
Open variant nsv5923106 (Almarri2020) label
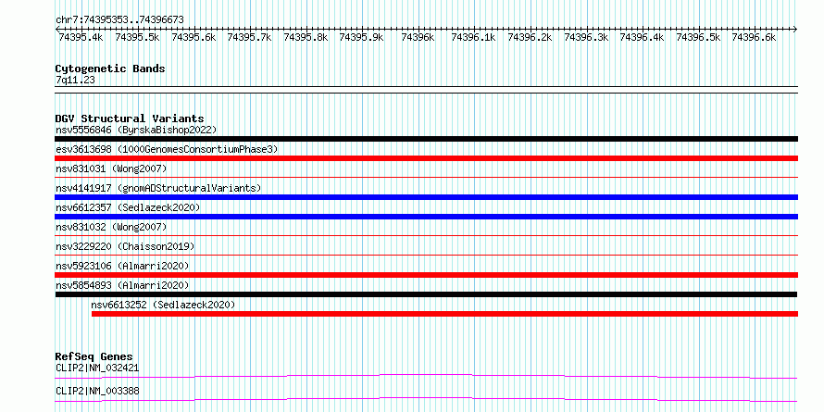[x=122, y=266]
